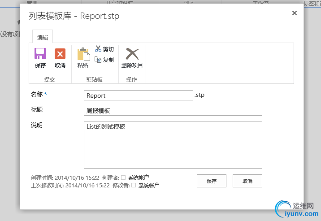
Task: Click the 标题 field label
Action: [37, 109]
